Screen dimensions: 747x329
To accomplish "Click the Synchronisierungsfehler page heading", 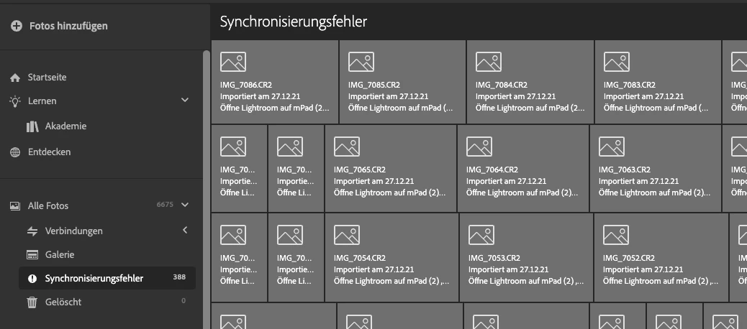I will click(x=294, y=22).
